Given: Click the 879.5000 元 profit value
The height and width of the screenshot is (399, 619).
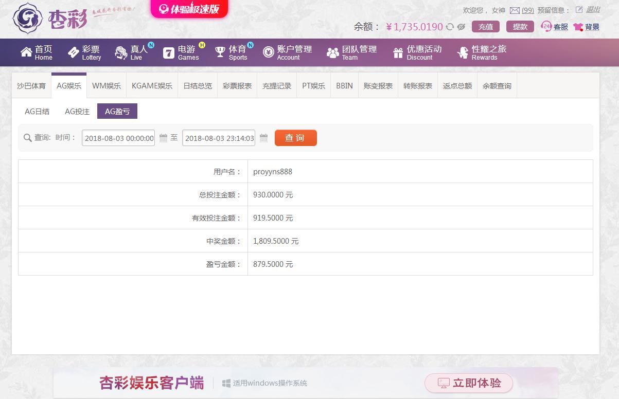Looking at the screenshot, I should point(273,264).
